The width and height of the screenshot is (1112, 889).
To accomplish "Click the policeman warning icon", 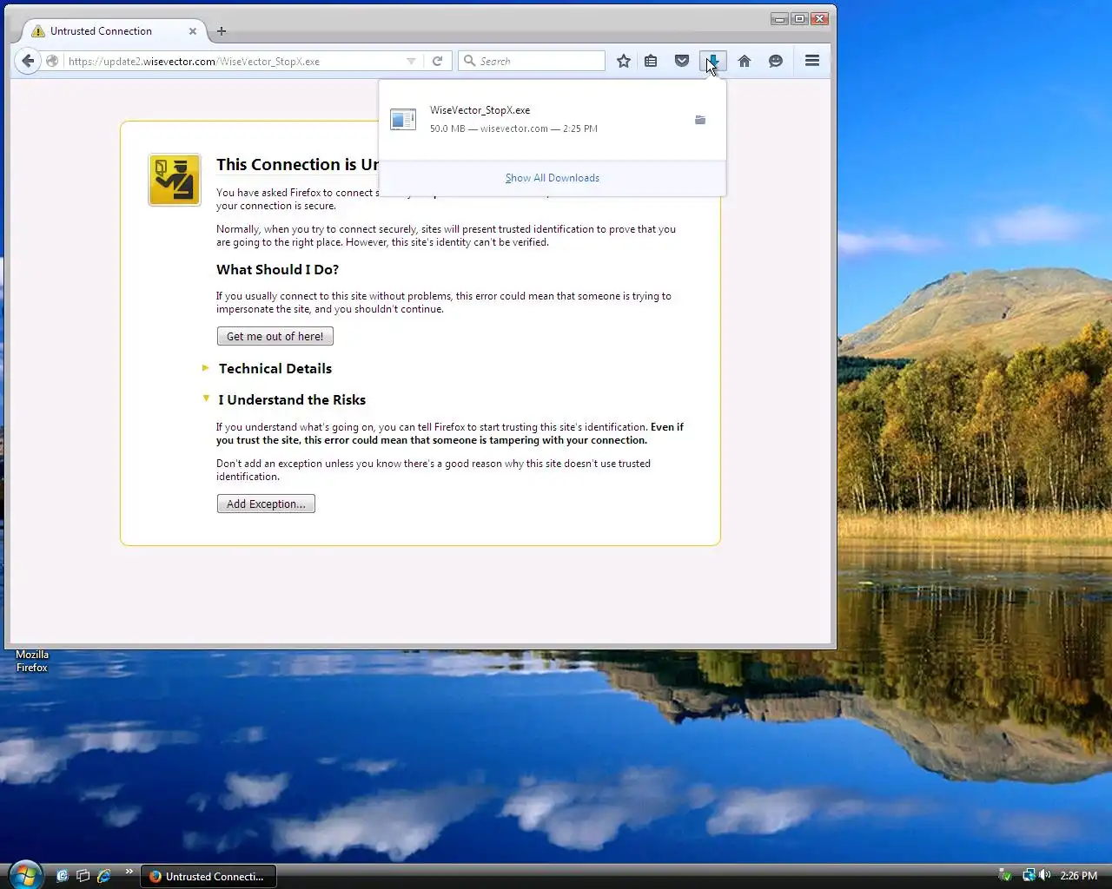I will 175,180.
